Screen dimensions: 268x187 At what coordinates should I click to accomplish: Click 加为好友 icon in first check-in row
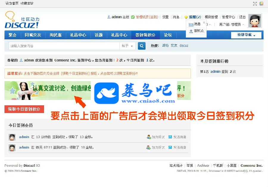149,137
